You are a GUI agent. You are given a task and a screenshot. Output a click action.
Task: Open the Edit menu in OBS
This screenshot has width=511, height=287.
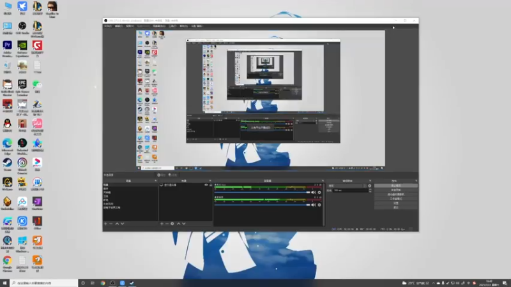click(119, 26)
